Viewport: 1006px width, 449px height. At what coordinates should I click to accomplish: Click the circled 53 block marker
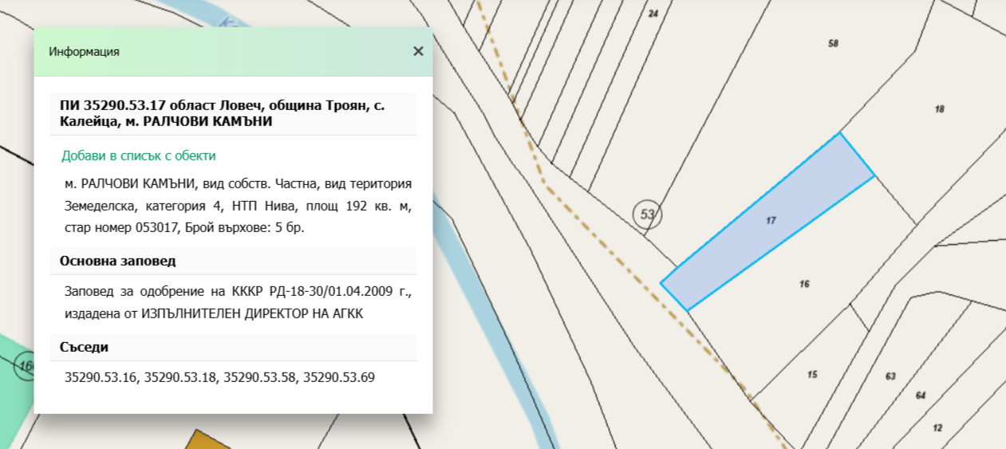(x=647, y=214)
